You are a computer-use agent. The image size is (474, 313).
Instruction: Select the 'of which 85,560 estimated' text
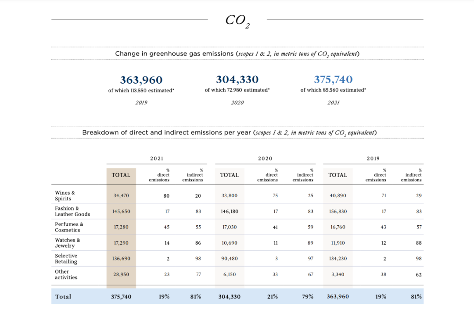[x=333, y=90]
